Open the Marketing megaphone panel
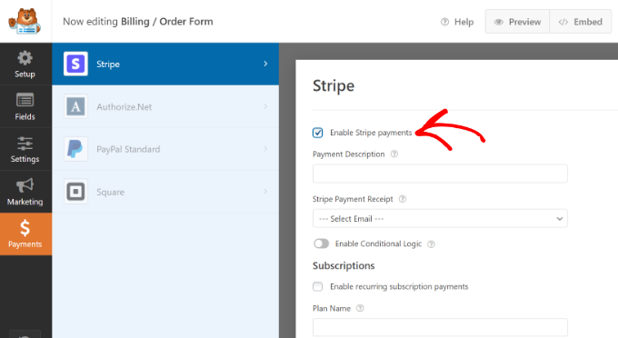Screen dimensions: 618x338 click(25, 192)
